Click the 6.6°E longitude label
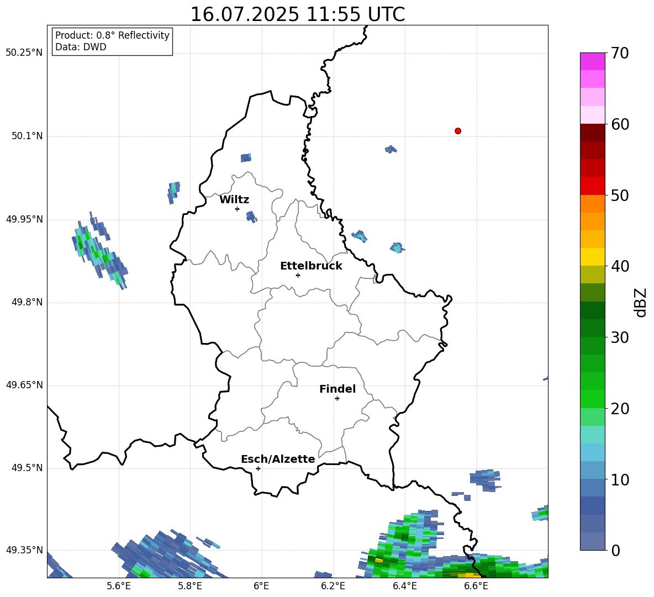Screen dimensions: 654x597 (x=476, y=586)
